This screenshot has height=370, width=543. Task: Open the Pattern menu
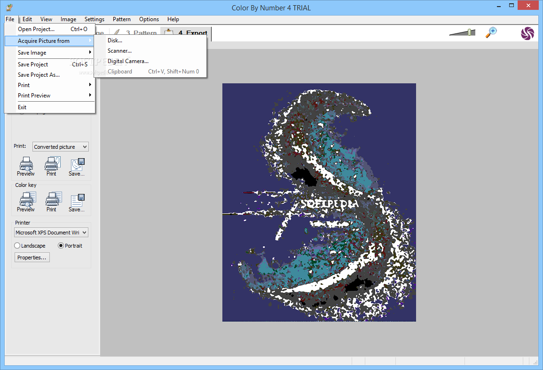point(122,19)
